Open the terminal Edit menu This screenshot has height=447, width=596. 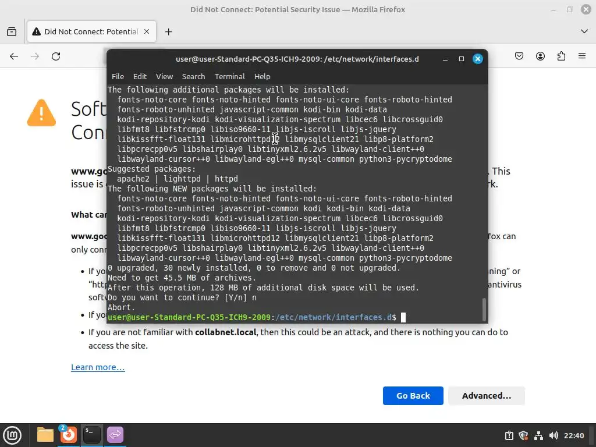tap(140, 76)
